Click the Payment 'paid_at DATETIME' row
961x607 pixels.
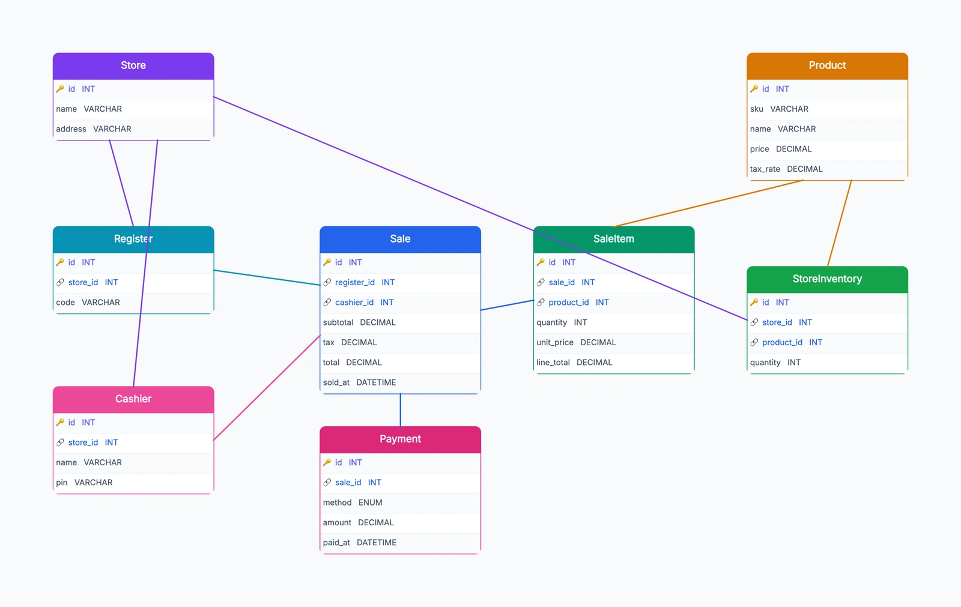(401, 543)
